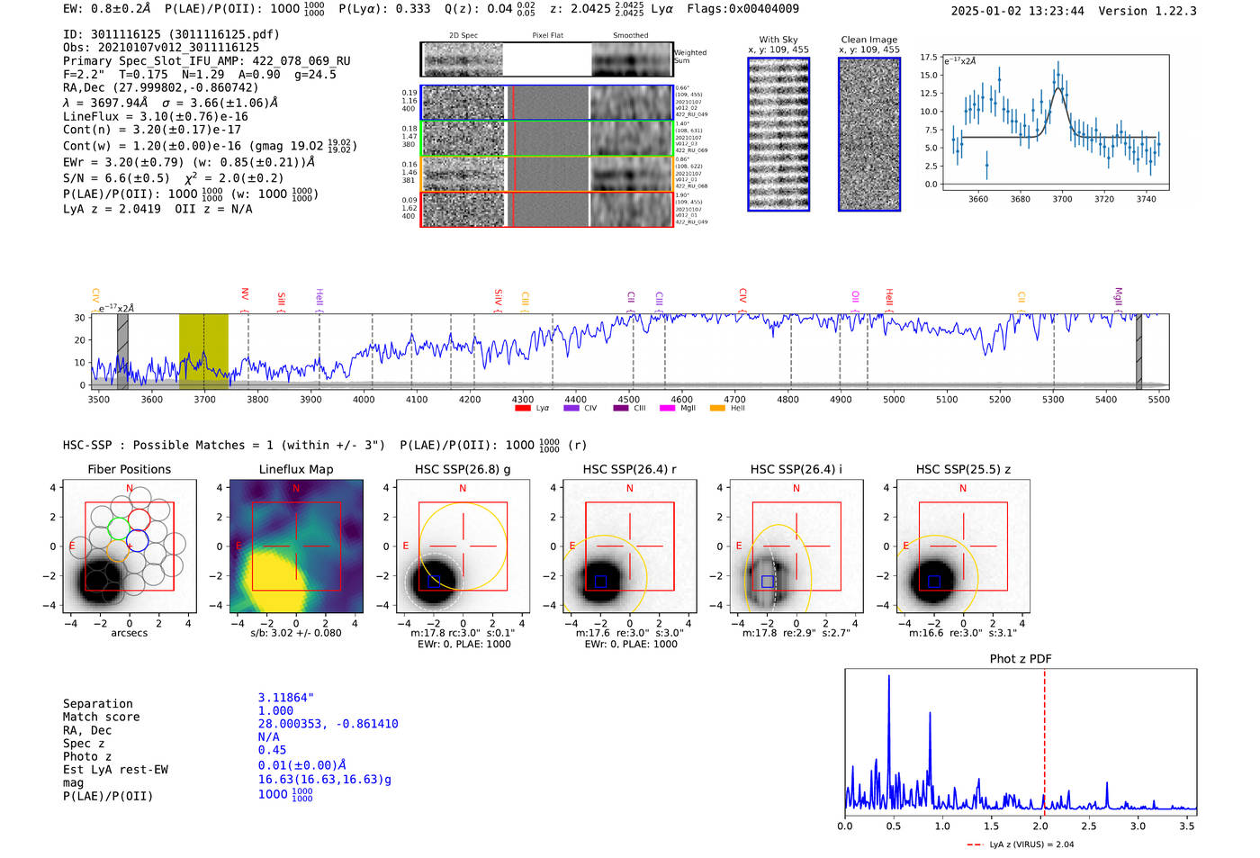
Task: Select the green-bordered 2D spectrum row
Action: click(x=546, y=139)
